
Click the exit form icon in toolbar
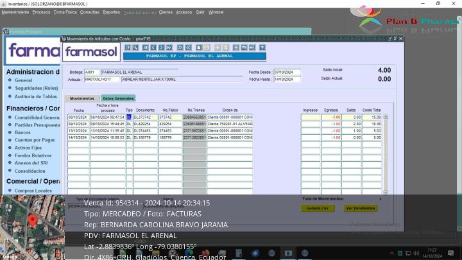128,48
